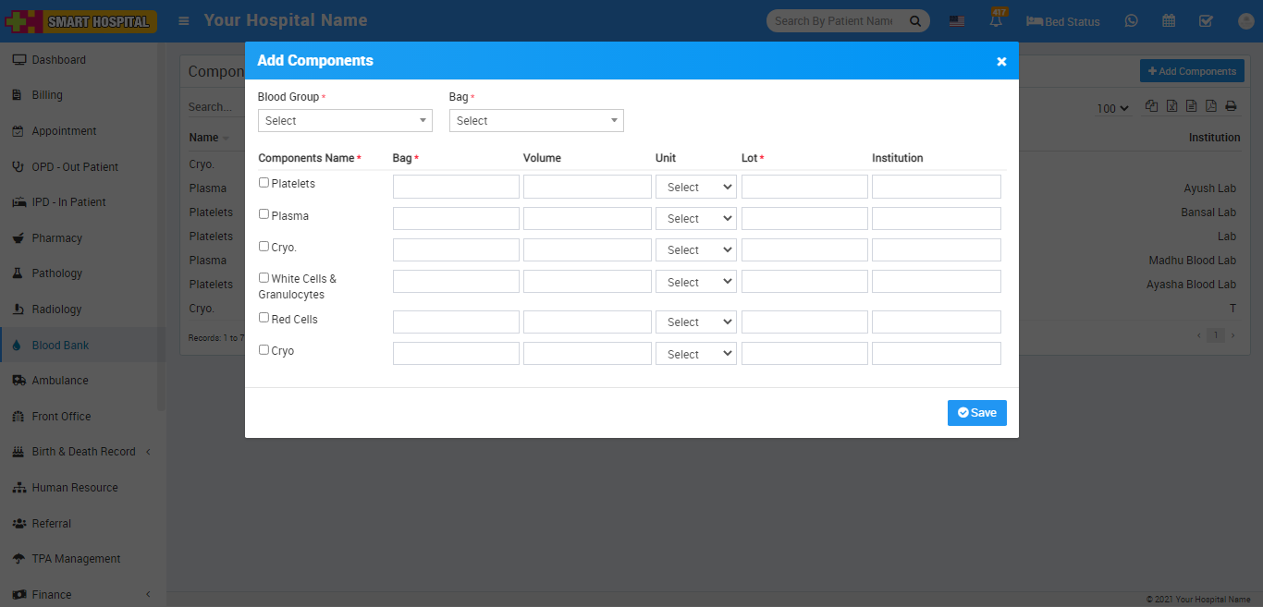Click the Save button

click(x=976, y=413)
